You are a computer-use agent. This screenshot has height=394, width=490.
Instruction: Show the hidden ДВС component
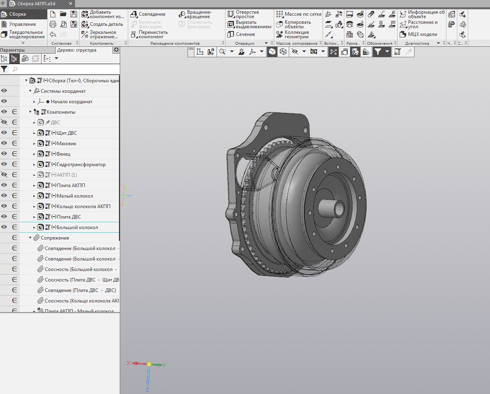pyautogui.click(x=4, y=122)
